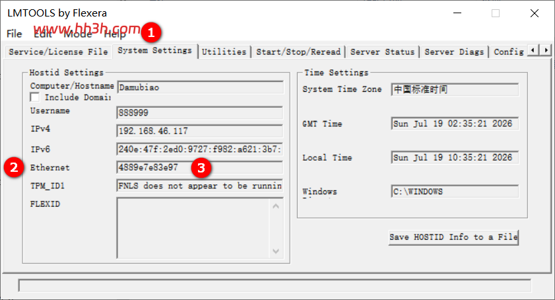Click into the IPv6 address field
The width and height of the screenshot is (555, 300).
coord(200,149)
